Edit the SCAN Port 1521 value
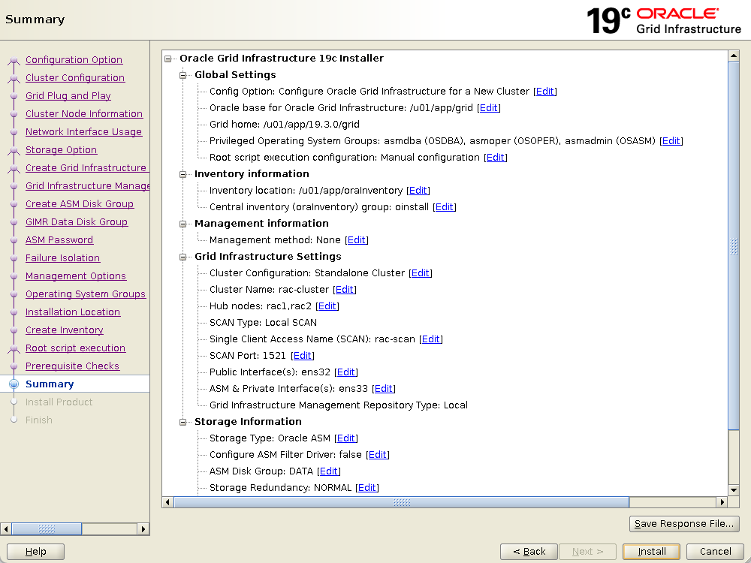Viewport: 751px width, 563px height. [303, 356]
